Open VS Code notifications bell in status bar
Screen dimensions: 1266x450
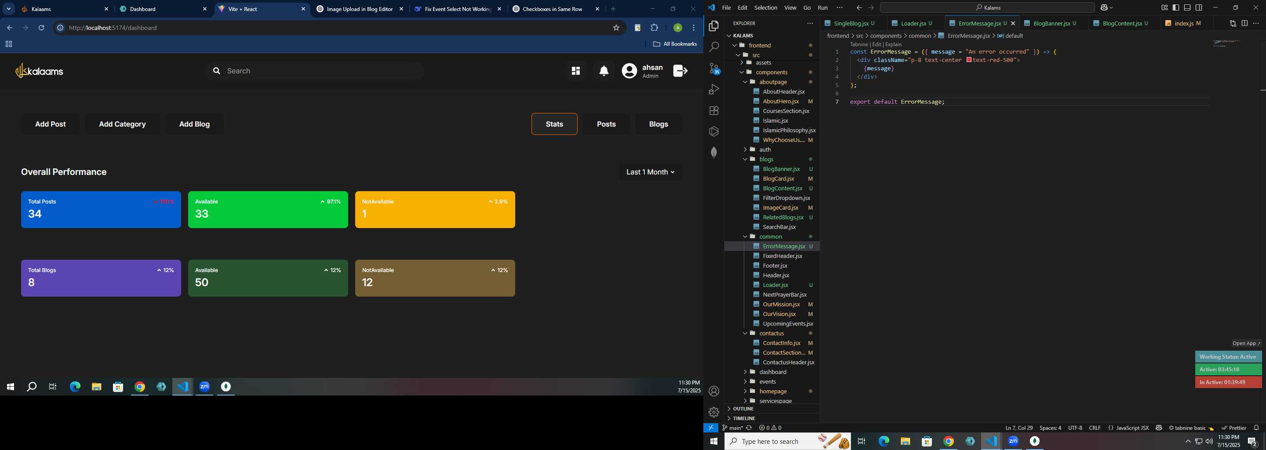coord(1257,428)
